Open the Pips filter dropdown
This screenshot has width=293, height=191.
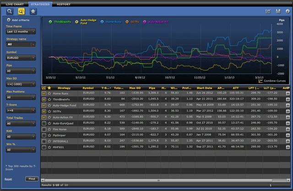point(21,71)
